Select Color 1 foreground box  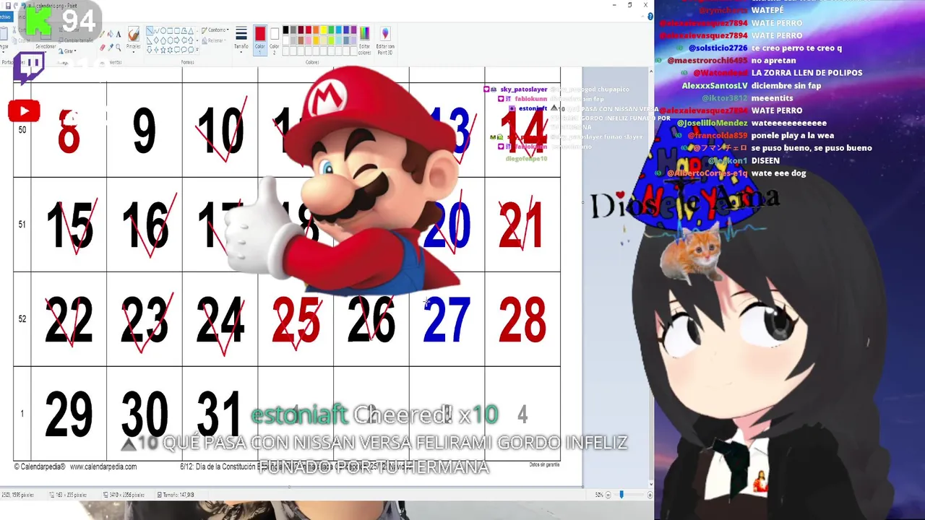pyautogui.click(x=260, y=40)
